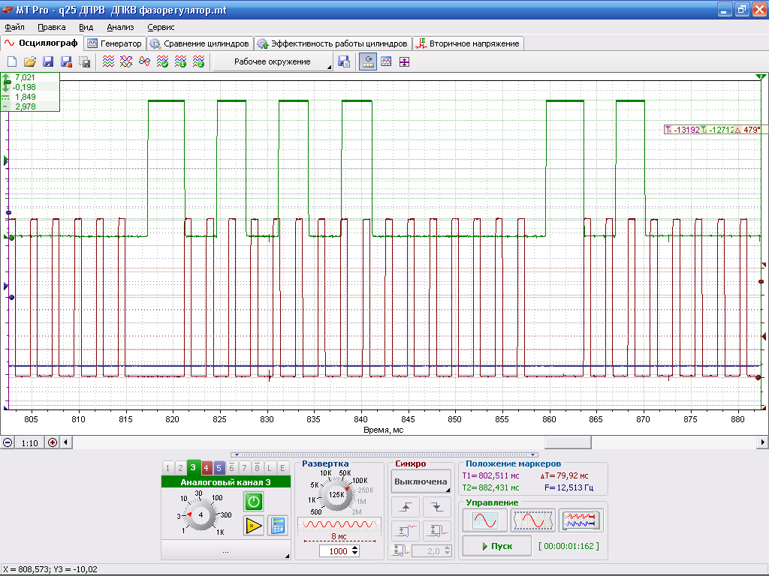Open the channel calculator icon
The width and height of the screenshot is (769, 576).
click(278, 526)
